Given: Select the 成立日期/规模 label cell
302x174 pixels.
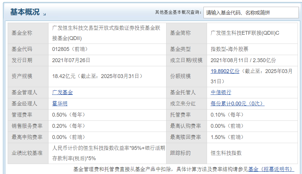Looking at the screenshot, I should [186, 60].
